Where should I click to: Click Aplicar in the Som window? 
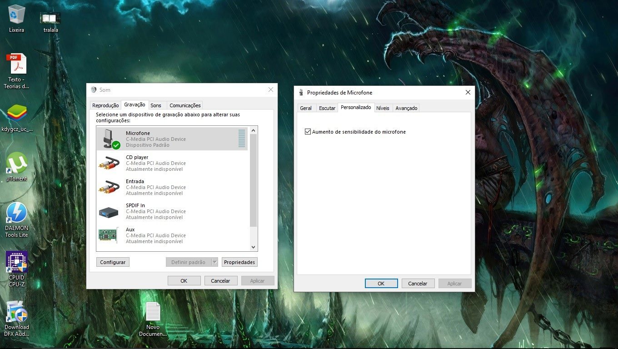pos(257,281)
